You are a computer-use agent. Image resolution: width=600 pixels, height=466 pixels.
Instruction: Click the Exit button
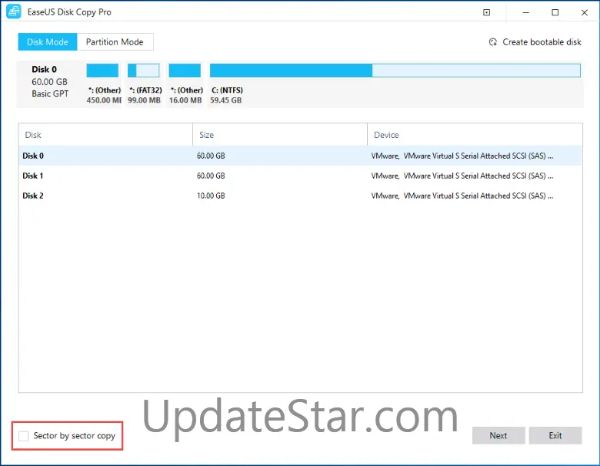pyautogui.click(x=555, y=435)
